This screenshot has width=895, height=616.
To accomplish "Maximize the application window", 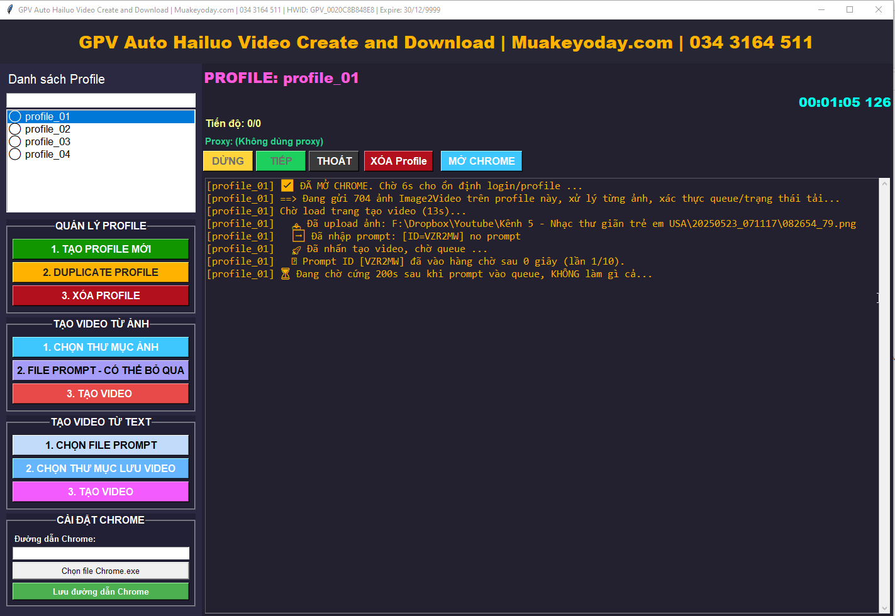I will click(x=850, y=9).
